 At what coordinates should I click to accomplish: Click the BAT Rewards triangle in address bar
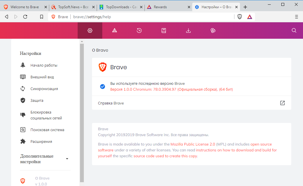coord(250,17)
